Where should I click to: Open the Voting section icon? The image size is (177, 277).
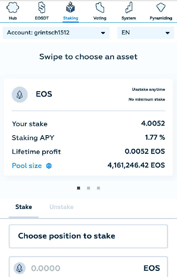100,7
